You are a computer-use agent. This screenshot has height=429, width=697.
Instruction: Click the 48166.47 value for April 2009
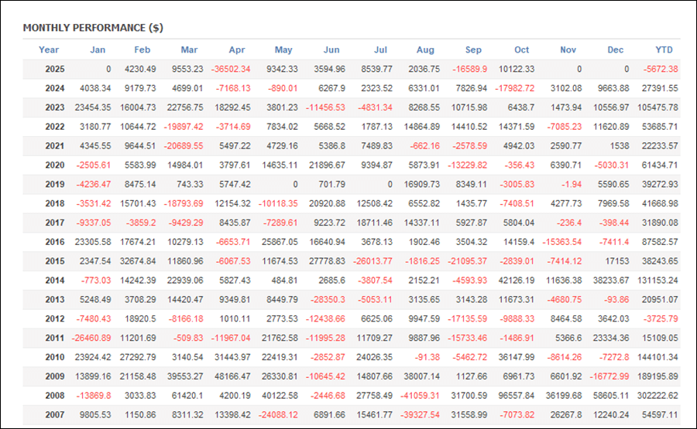(x=232, y=376)
